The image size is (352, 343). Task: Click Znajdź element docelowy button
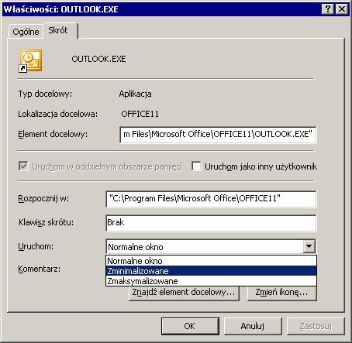184,293
